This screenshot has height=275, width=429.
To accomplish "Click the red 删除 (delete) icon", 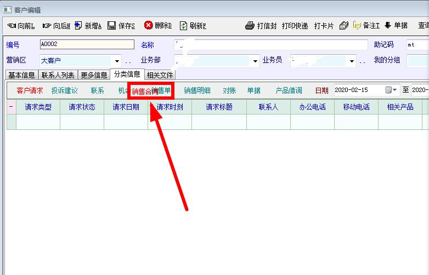I will pyautogui.click(x=148, y=26).
